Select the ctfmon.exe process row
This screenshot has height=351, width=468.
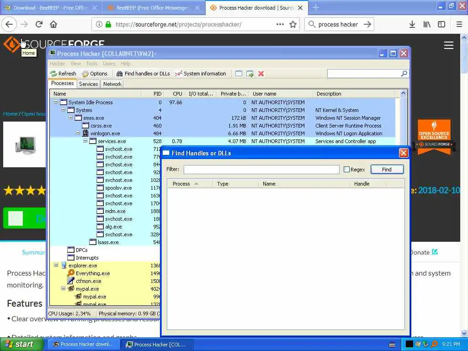[105, 281]
